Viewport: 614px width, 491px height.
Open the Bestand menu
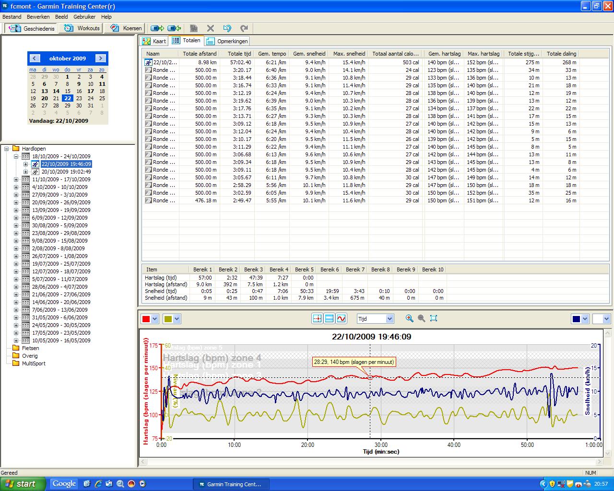click(x=12, y=17)
